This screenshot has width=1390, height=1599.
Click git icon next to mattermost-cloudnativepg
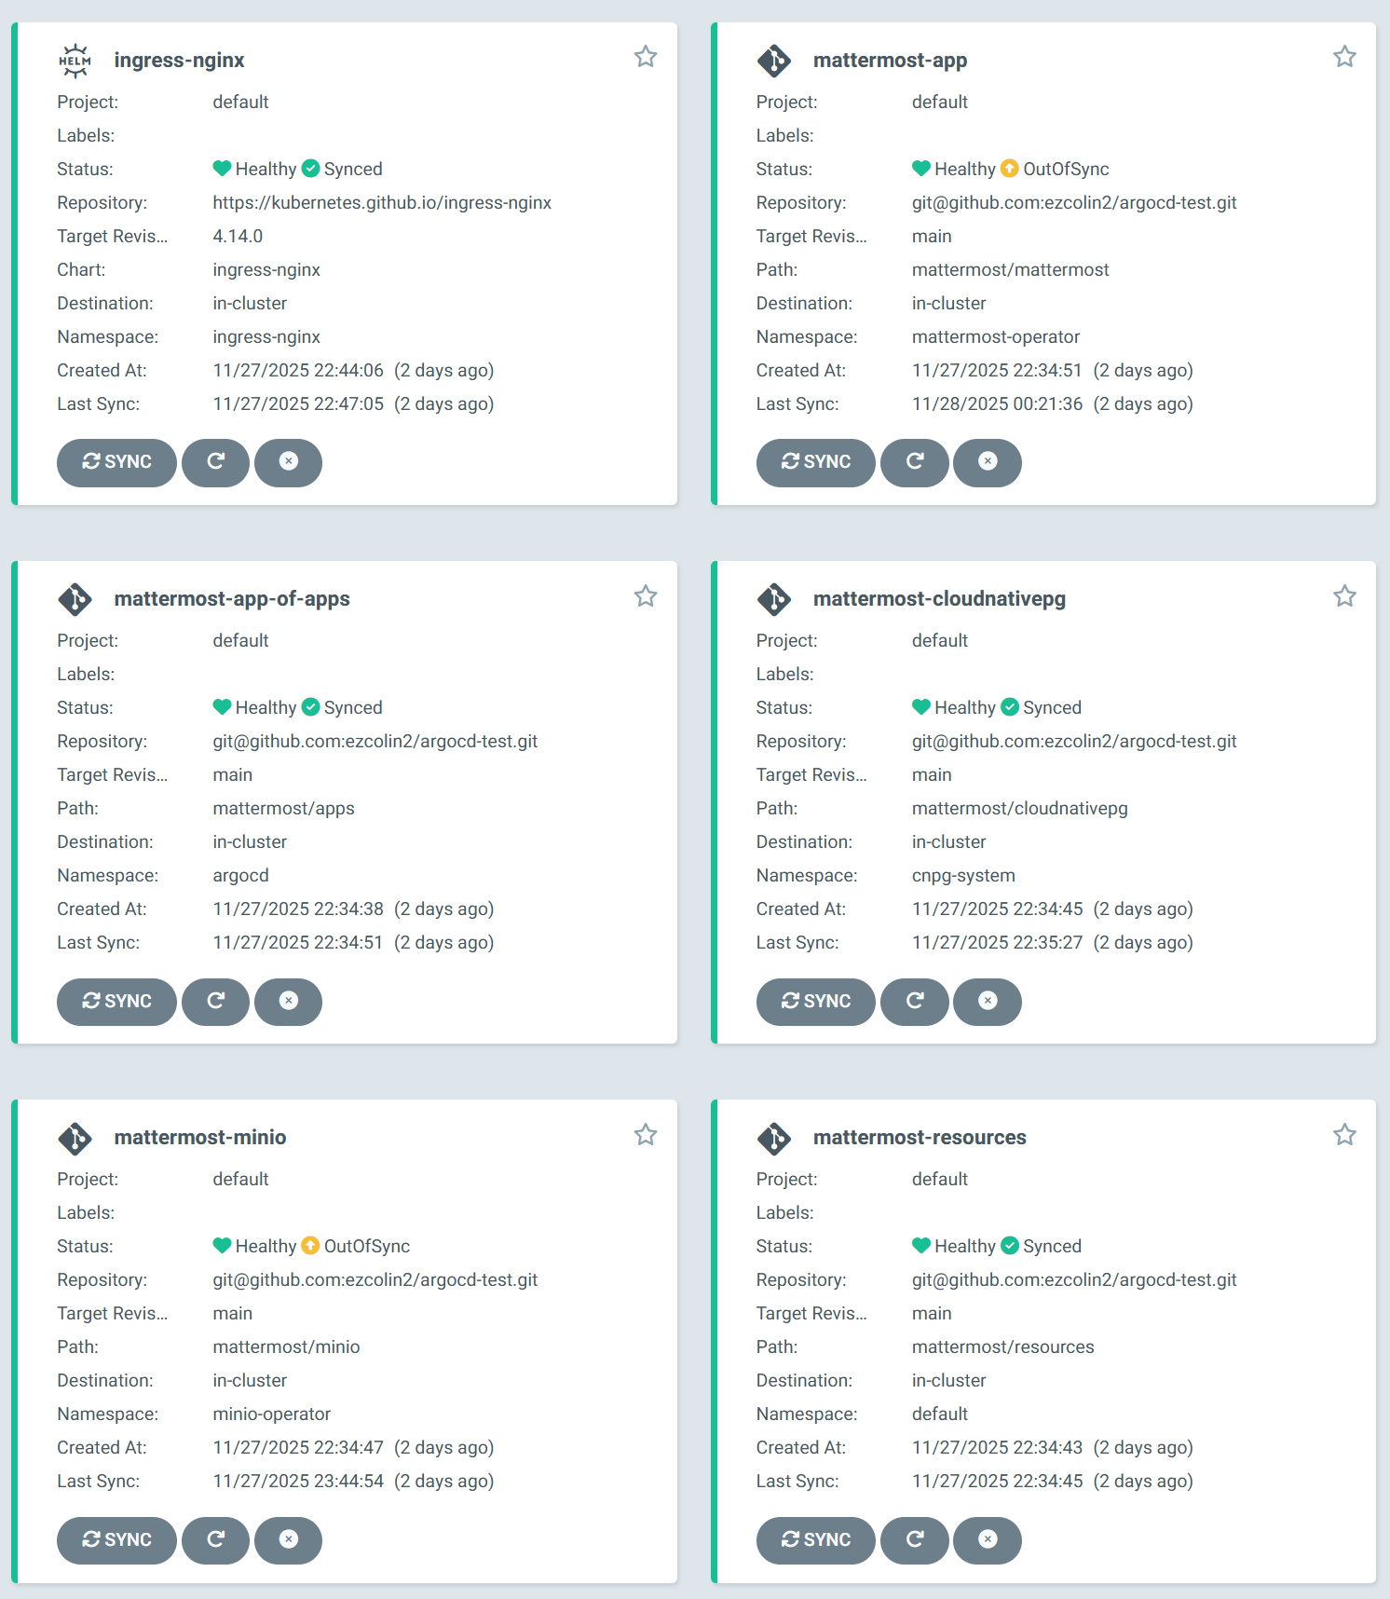coord(774,599)
